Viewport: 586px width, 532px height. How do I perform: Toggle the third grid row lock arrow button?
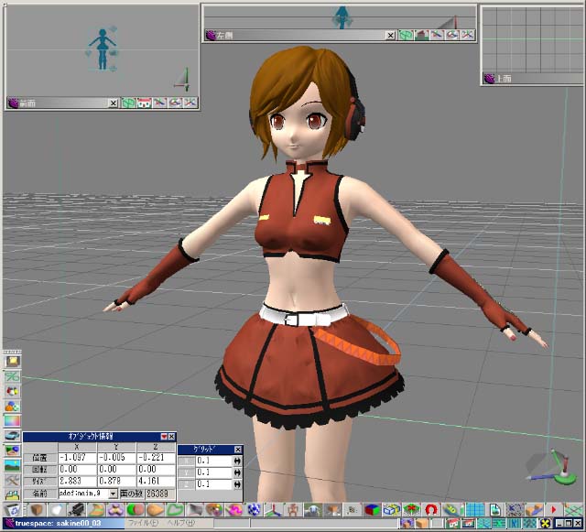pyautogui.click(x=237, y=485)
